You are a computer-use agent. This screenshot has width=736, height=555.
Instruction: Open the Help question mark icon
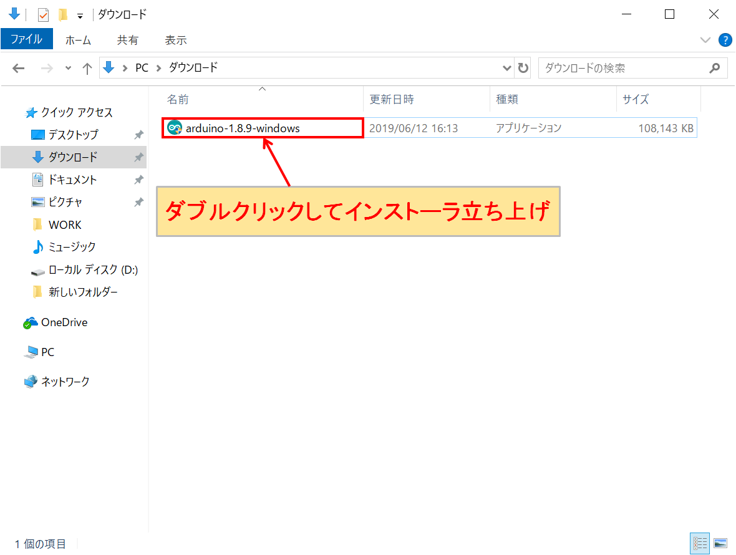pos(725,41)
